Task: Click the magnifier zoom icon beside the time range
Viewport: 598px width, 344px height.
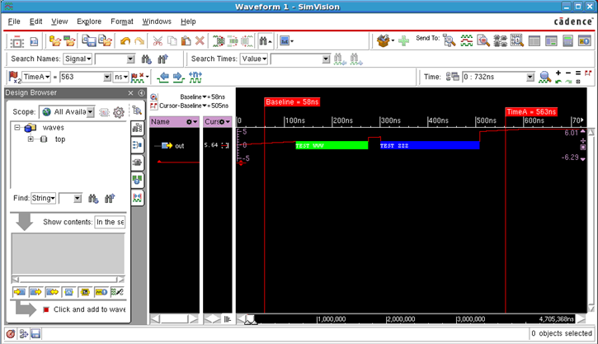Action: point(544,77)
